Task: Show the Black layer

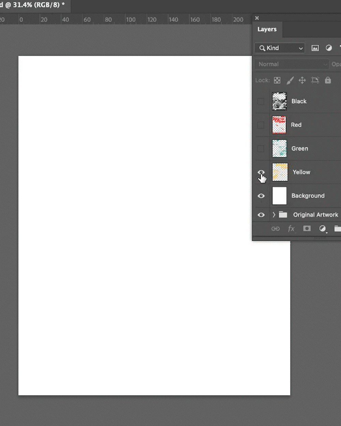Action: click(261, 101)
